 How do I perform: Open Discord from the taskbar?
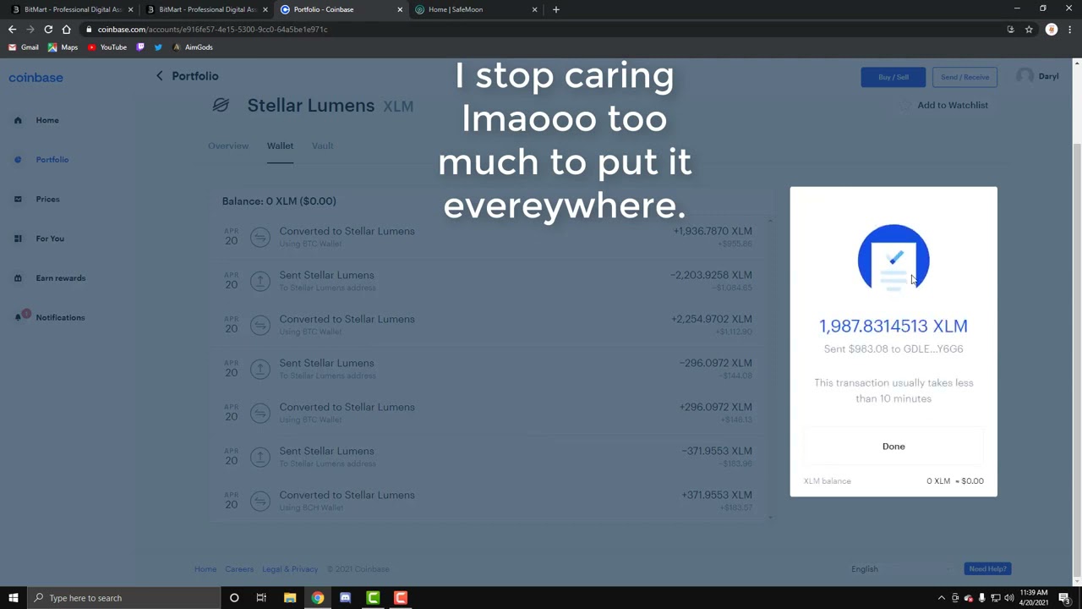click(x=345, y=598)
